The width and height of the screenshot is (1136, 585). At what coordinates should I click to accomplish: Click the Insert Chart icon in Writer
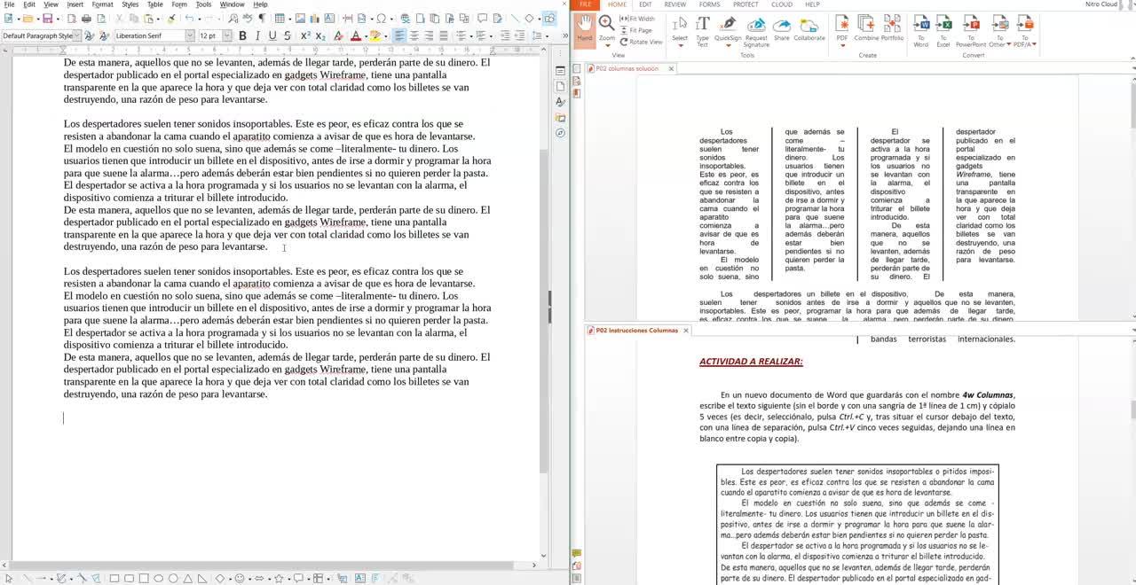point(314,18)
